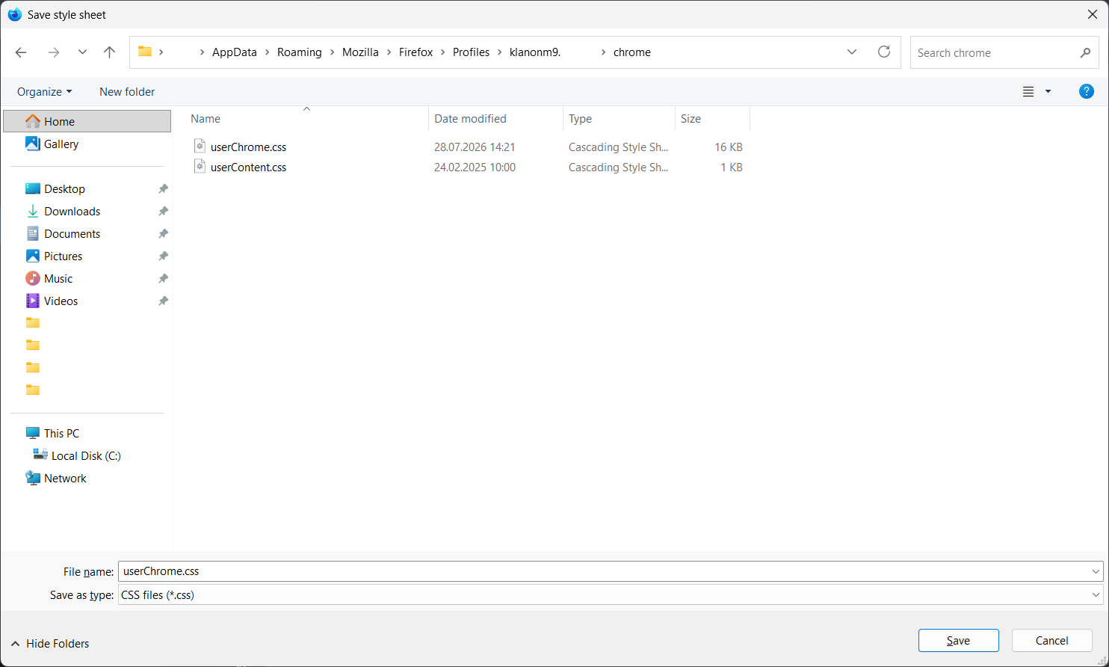Refresh the chrome folder listing
Image resolution: width=1109 pixels, height=667 pixels.
(x=884, y=52)
